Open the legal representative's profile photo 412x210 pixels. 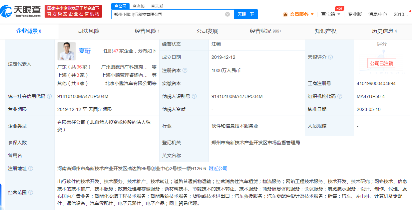[x=67, y=51]
